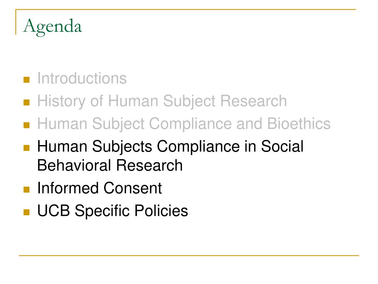
Task: Click bullet beside UCB Specific Policies
Action: coord(27,212)
